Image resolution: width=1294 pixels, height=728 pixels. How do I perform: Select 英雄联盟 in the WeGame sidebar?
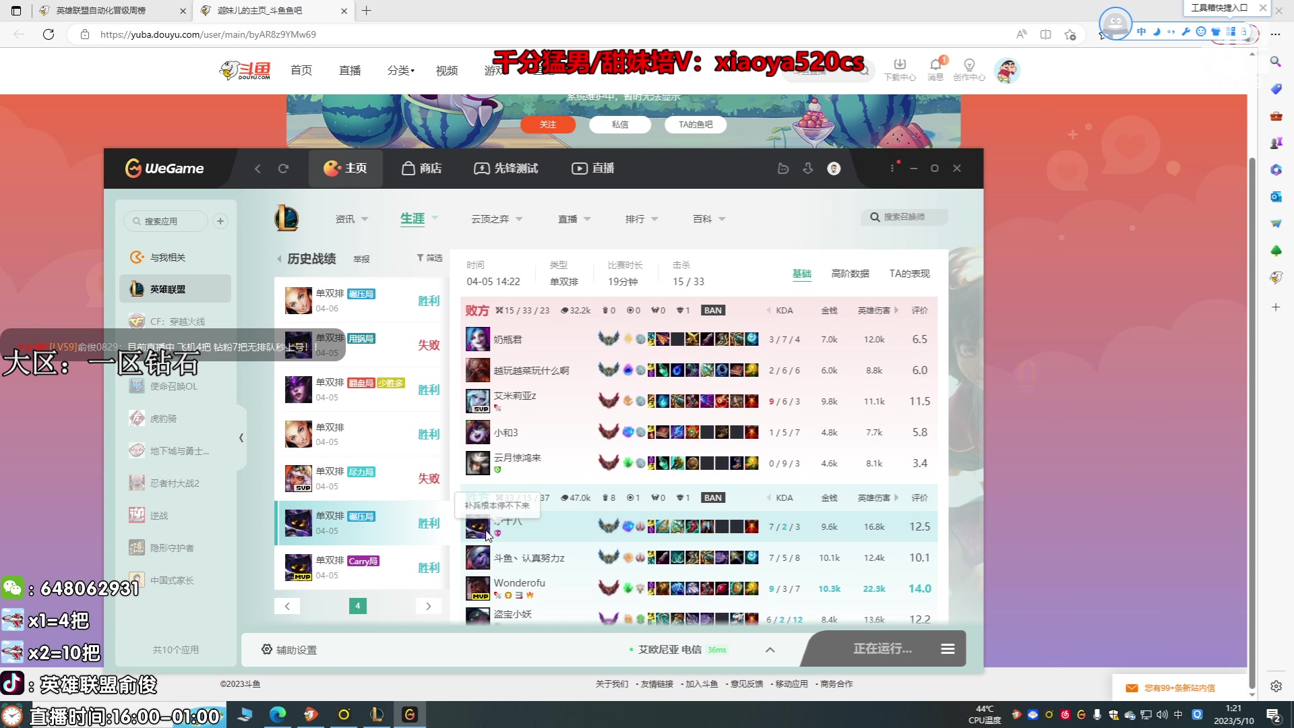175,289
